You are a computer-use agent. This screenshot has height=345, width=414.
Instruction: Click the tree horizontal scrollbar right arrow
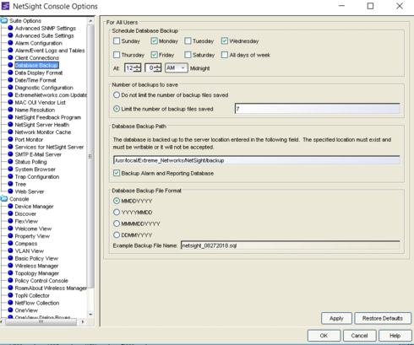(83, 321)
